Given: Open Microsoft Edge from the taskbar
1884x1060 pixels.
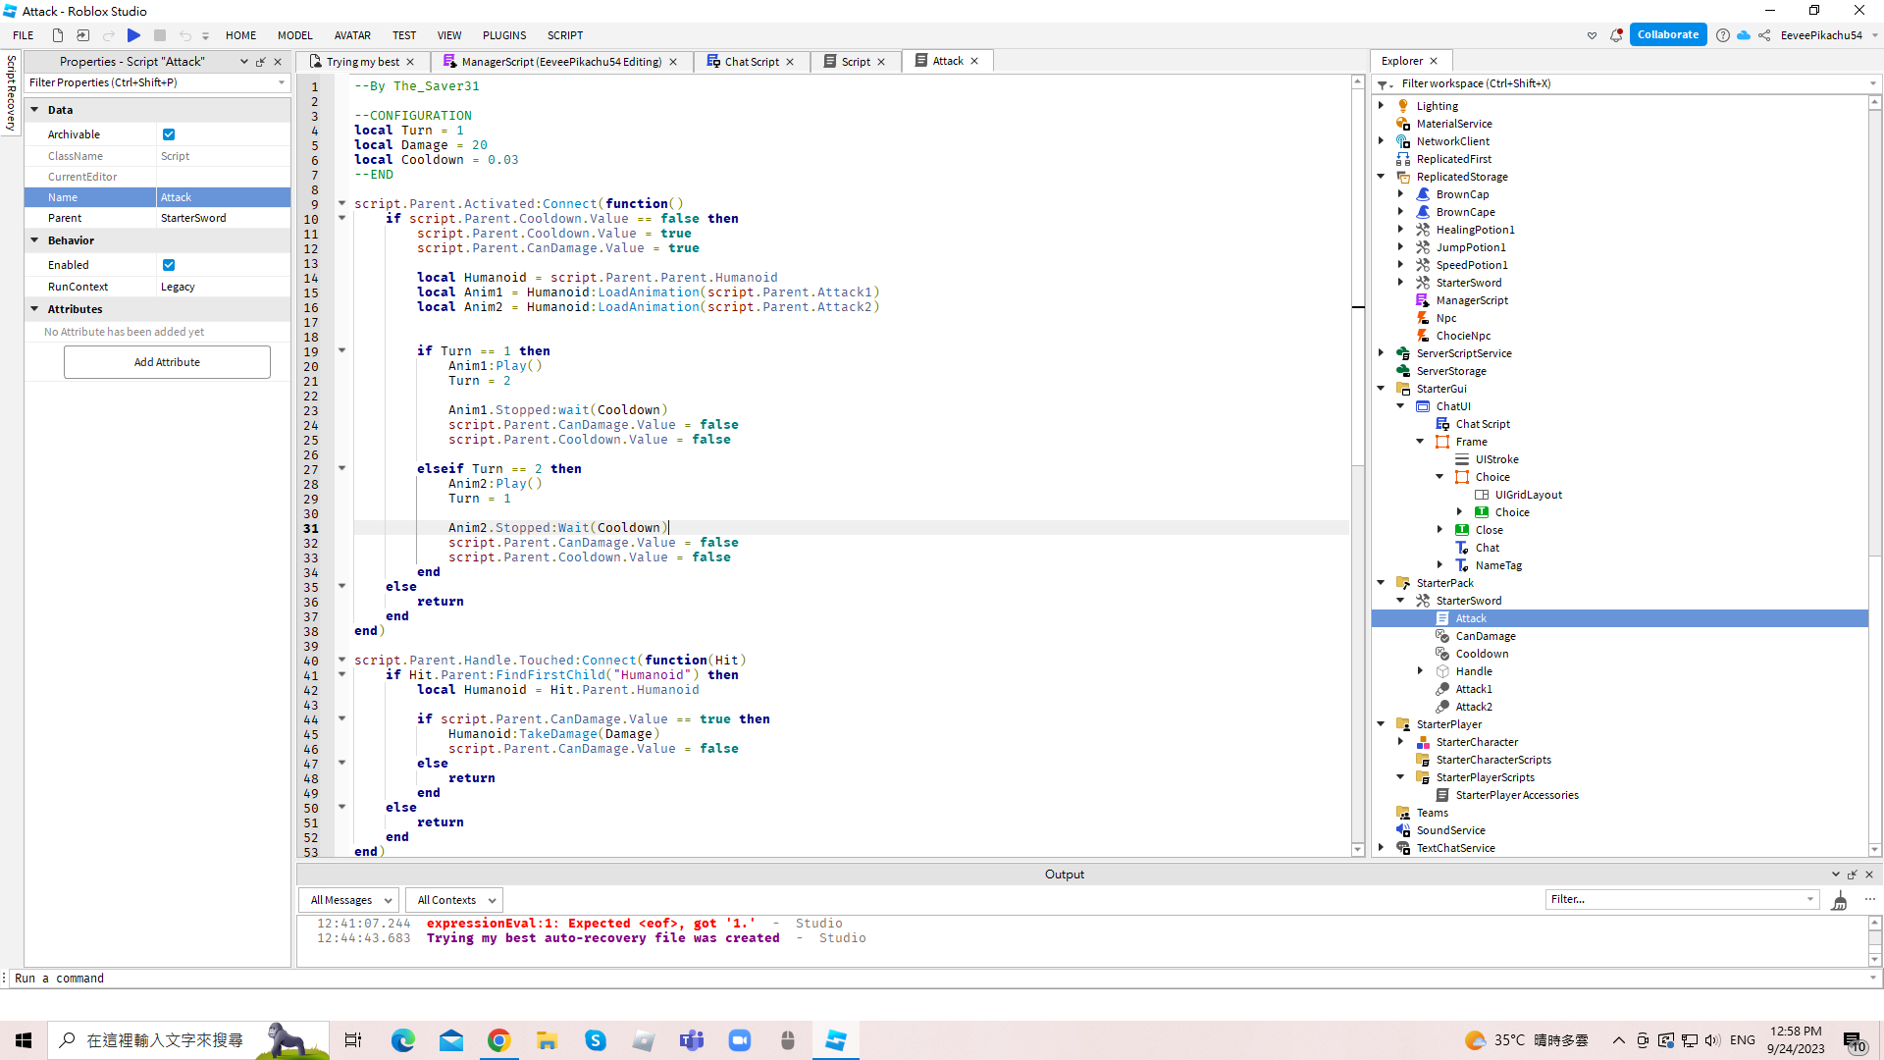Looking at the screenshot, I should tap(403, 1040).
